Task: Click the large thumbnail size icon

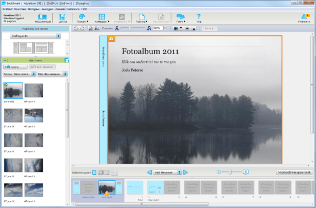Action: coord(246,172)
